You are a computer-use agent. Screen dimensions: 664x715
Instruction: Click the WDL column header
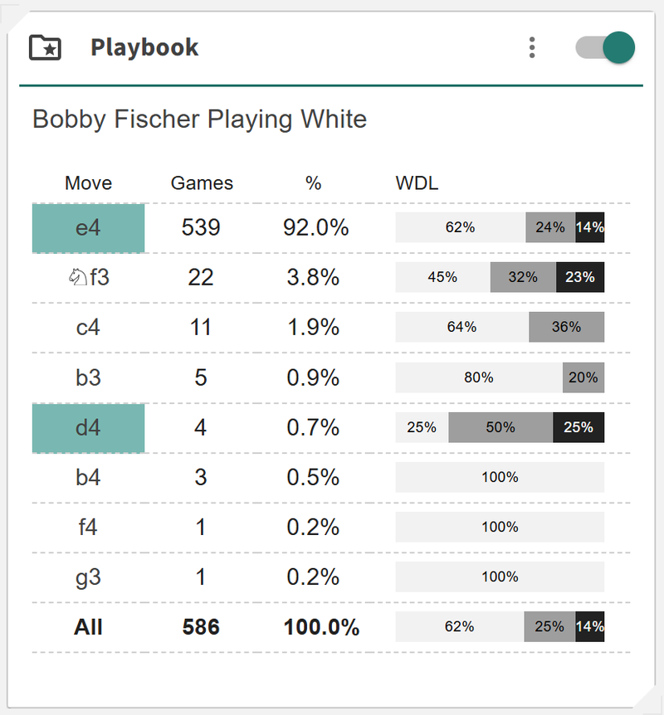tap(417, 183)
